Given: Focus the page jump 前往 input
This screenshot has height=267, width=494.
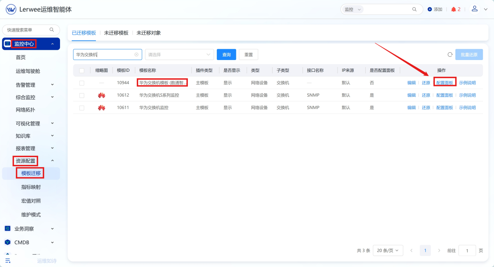Looking at the screenshot, I should [467, 251].
